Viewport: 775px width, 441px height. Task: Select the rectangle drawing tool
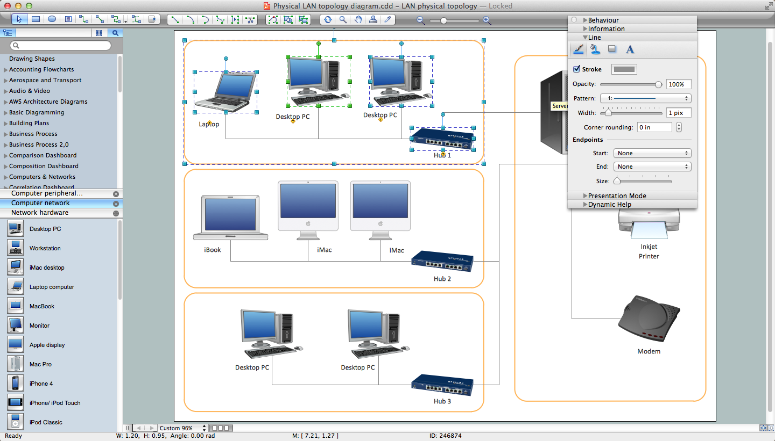click(x=34, y=19)
